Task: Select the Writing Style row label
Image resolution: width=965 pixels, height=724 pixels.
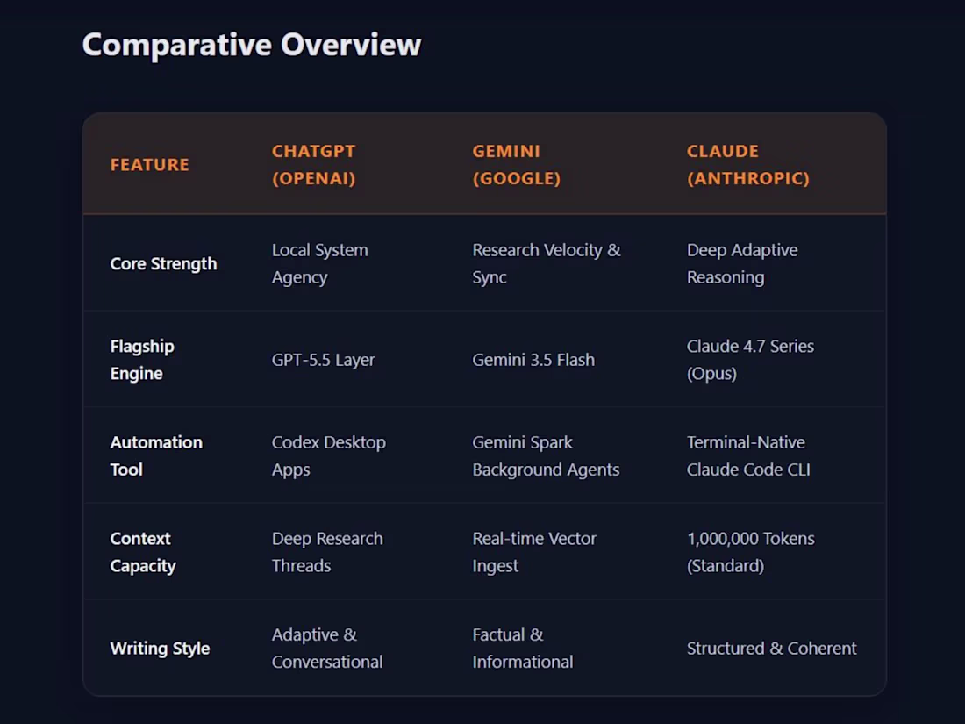Action: pyautogui.click(x=160, y=649)
